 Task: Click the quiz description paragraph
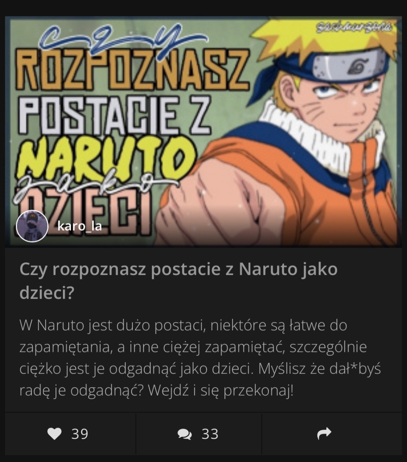click(x=200, y=358)
